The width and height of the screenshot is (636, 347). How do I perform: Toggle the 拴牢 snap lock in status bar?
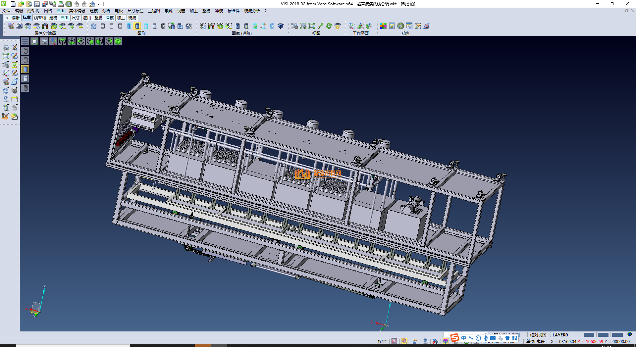382,341
